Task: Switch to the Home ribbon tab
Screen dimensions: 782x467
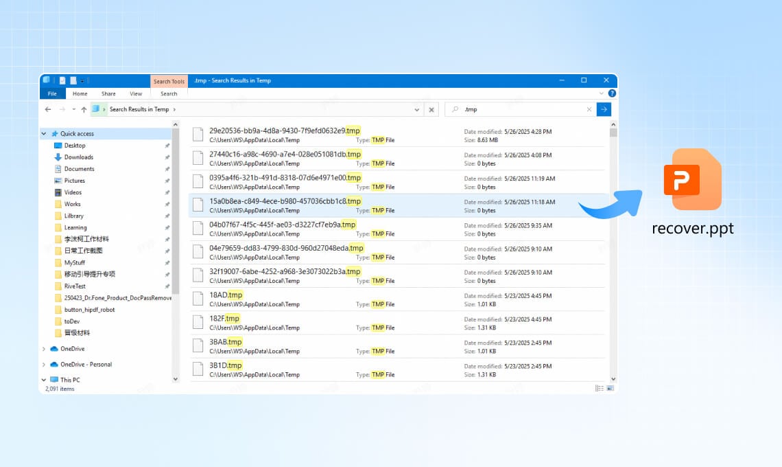Action: [x=80, y=93]
